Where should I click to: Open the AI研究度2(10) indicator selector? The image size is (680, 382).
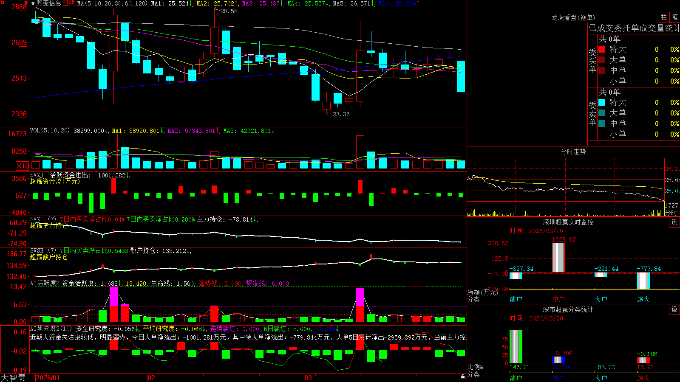pyautogui.click(x=51, y=329)
